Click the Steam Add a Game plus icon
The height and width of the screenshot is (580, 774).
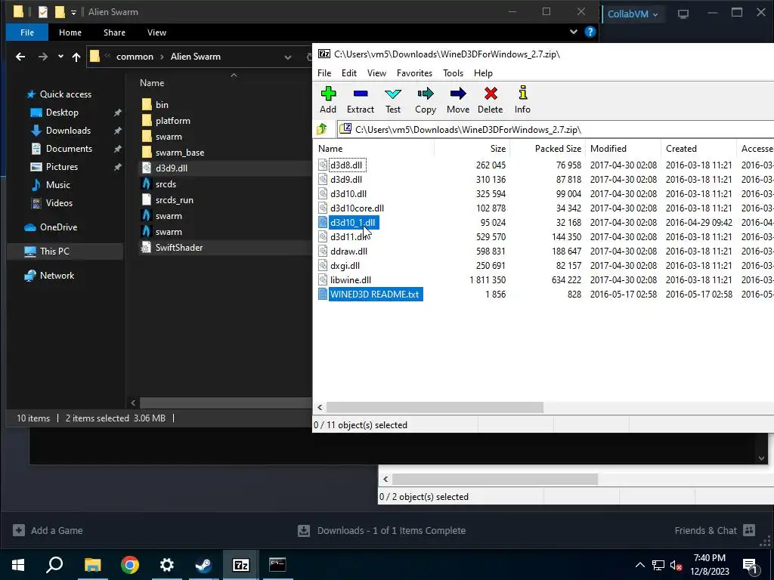[19, 530]
